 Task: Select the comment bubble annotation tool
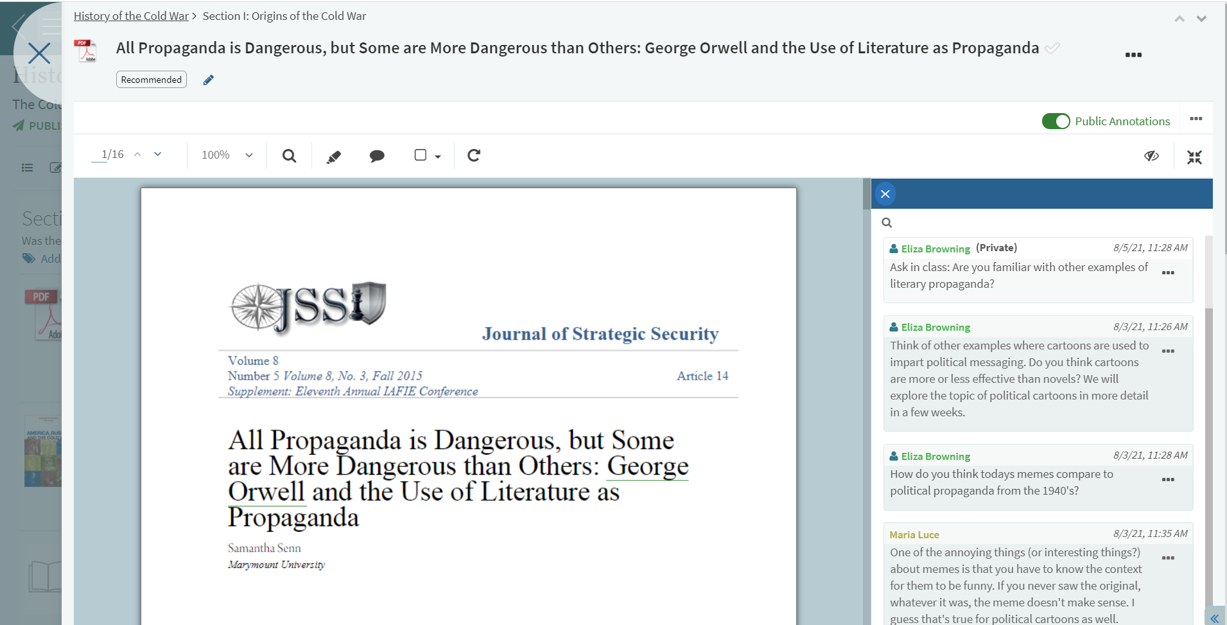click(377, 155)
